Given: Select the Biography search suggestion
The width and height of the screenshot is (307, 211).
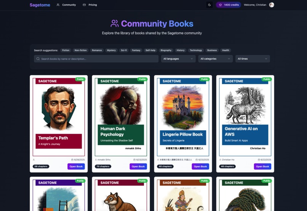Looking at the screenshot, I should tap(166, 50).
